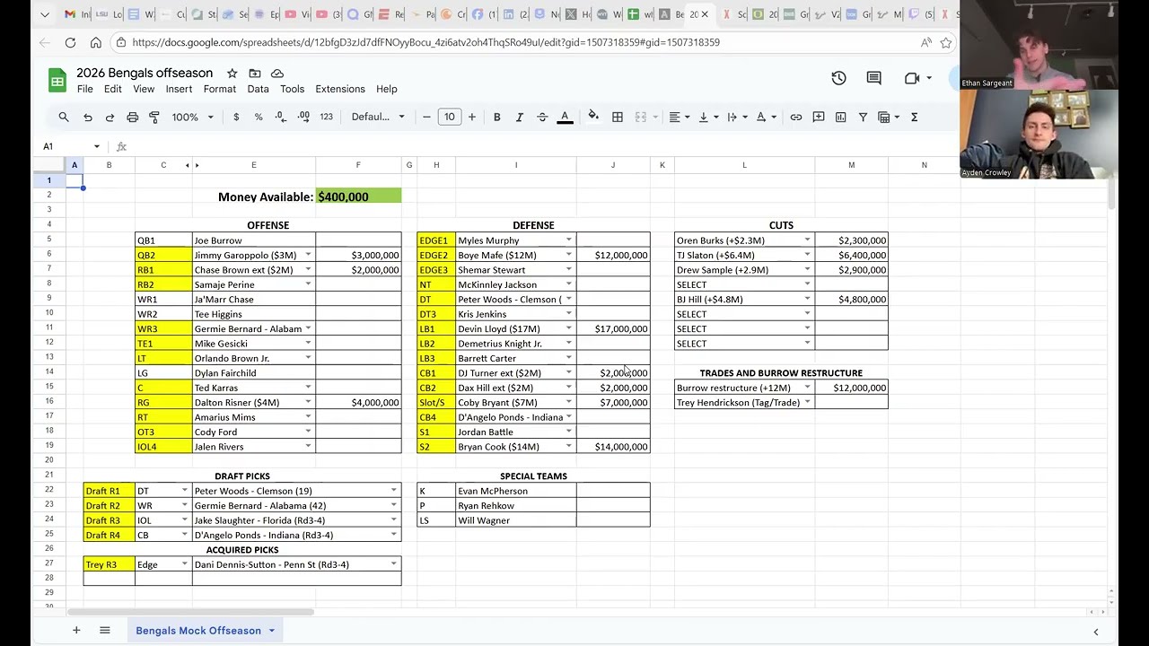Viewport: 1149px width, 646px height.
Task: Toggle strikethrough formatting
Action: pos(542,117)
